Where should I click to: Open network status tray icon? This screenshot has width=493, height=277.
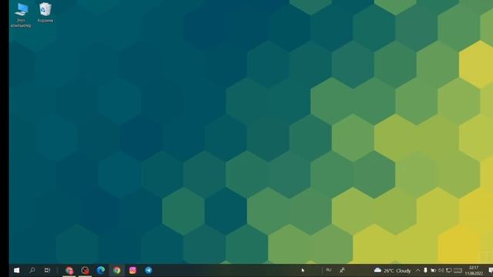pos(449,270)
